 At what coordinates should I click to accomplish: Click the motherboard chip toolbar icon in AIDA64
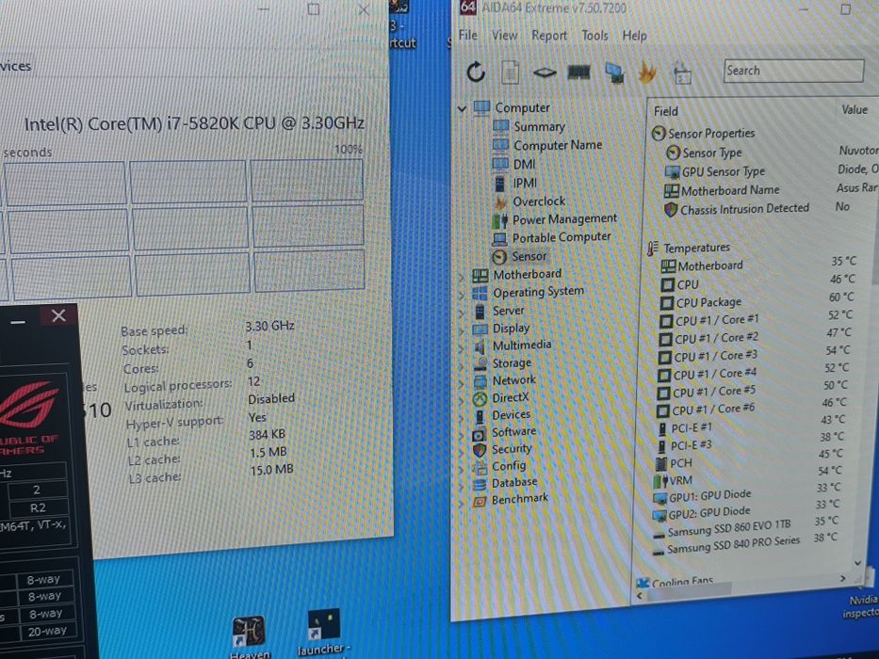tap(545, 72)
